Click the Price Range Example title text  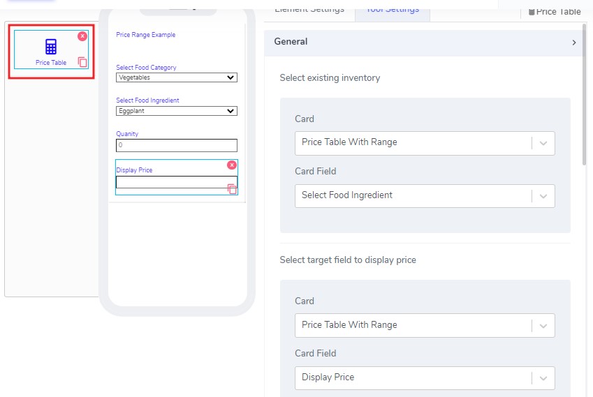tap(146, 35)
